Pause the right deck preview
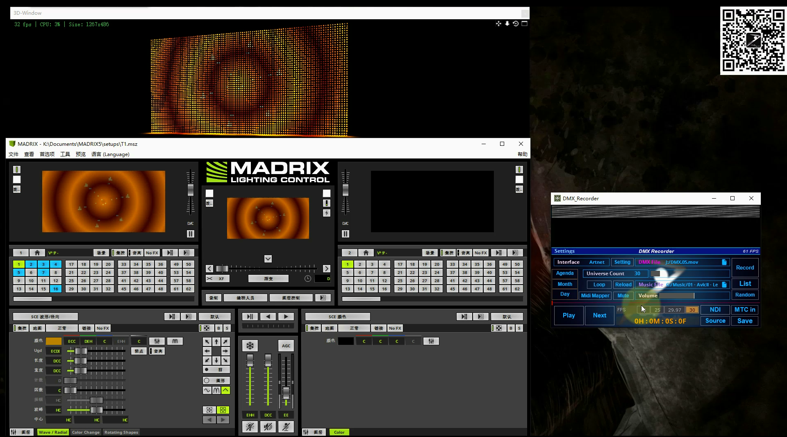 (346, 234)
